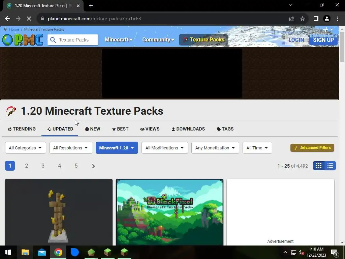Click the Minecraft Texture Packs breadcrumb
This screenshot has width=345, height=259.
44,29
